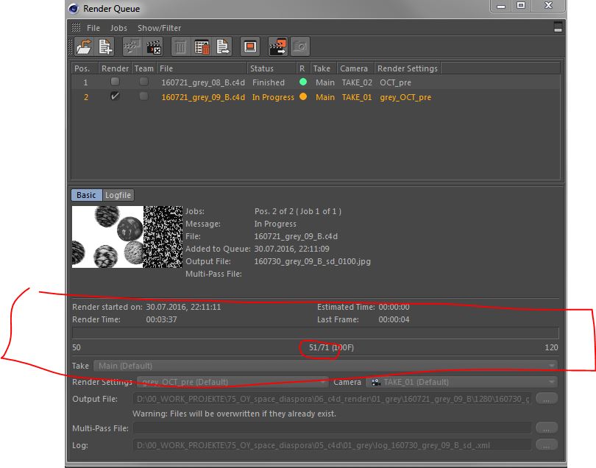The image size is (596, 468).
Task: Click output file name 160730_grey_09_B_sd_0100.jpg
Action: click(313, 261)
